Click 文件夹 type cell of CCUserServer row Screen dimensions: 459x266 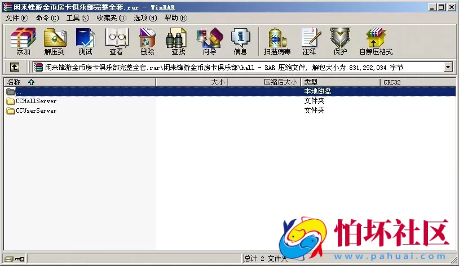coord(315,110)
